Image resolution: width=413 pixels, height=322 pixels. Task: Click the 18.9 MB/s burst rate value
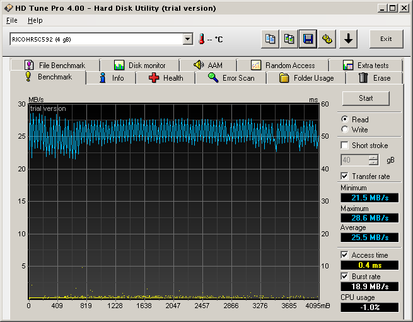pos(369,287)
